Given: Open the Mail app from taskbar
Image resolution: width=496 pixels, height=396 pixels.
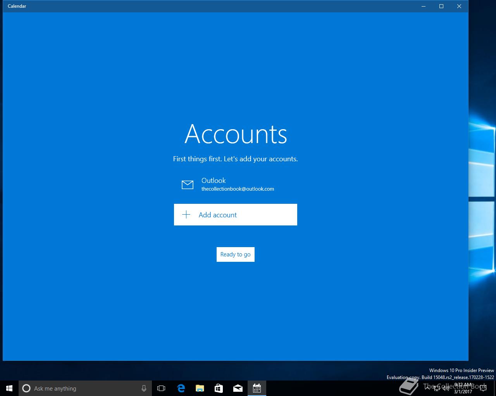Looking at the screenshot, I should click(238, 388).
